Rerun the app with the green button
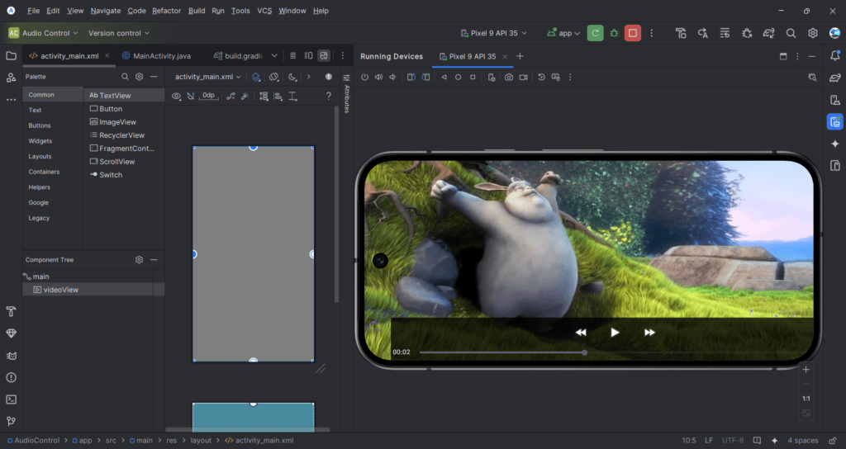The height and width of the screenshot is (449, 846). coord(595,33)
